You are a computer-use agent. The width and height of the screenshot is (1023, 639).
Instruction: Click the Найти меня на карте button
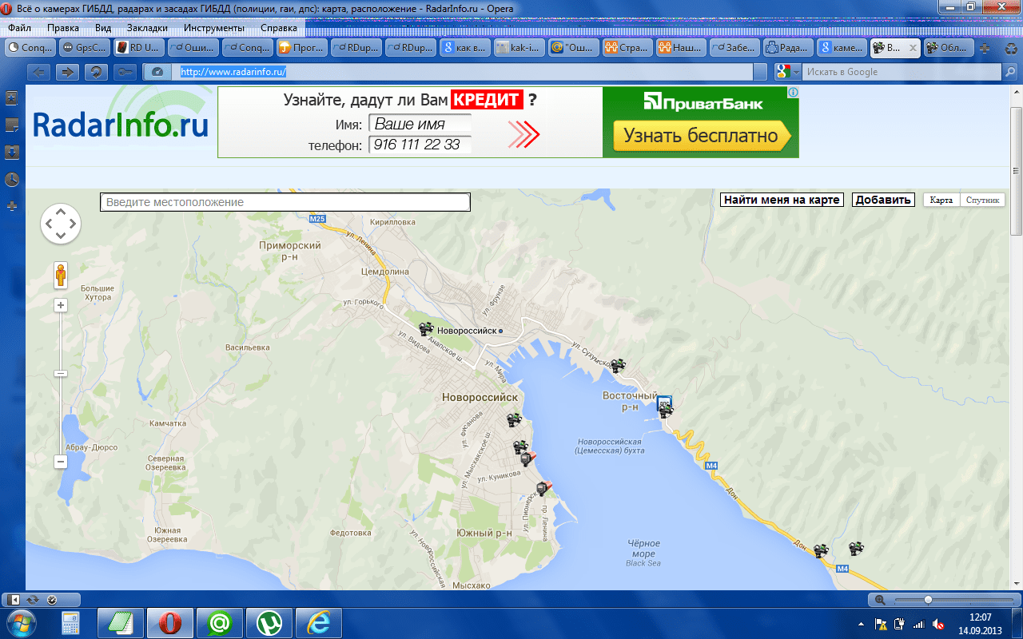[x=782, y=200]
